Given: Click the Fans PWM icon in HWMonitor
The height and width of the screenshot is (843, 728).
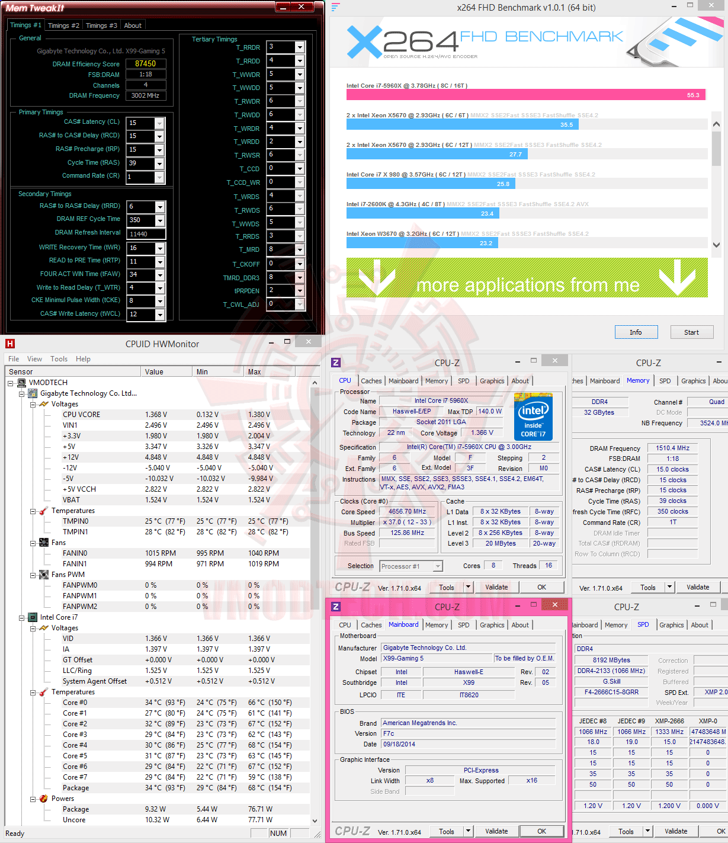Looking at the screenshot, I should 44,575.
